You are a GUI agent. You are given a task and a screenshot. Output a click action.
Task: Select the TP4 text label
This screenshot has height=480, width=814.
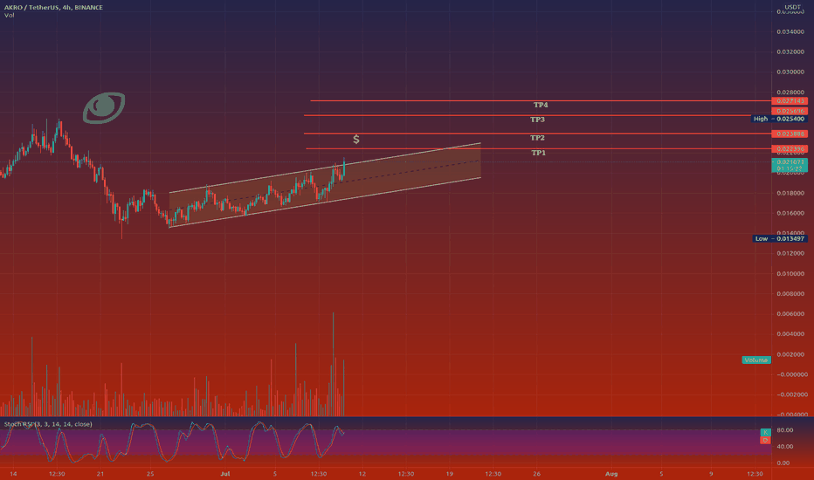541,105
